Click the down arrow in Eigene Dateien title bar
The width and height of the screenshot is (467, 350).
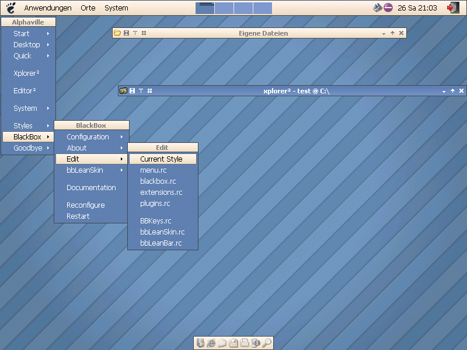tap(384, 34)
